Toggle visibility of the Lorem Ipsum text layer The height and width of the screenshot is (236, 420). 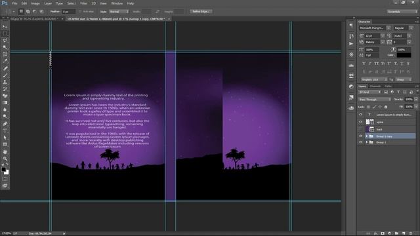360,115
